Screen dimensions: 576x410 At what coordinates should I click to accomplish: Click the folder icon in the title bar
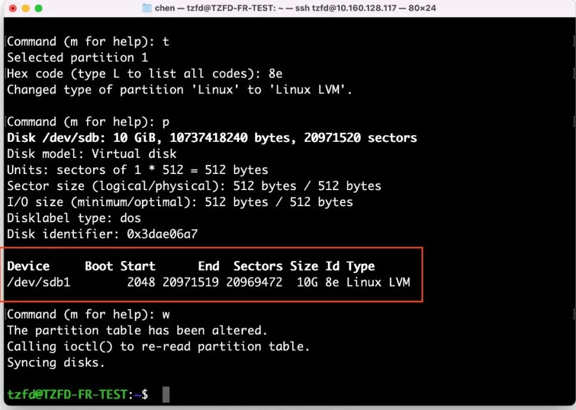tap(147, 8)
